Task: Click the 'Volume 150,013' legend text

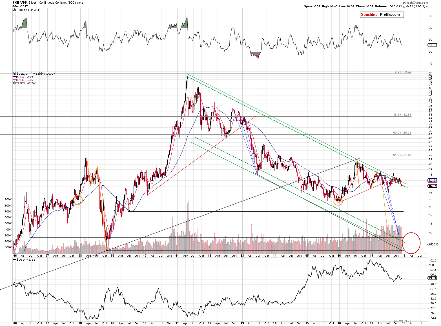Action: tap(26, 83)
